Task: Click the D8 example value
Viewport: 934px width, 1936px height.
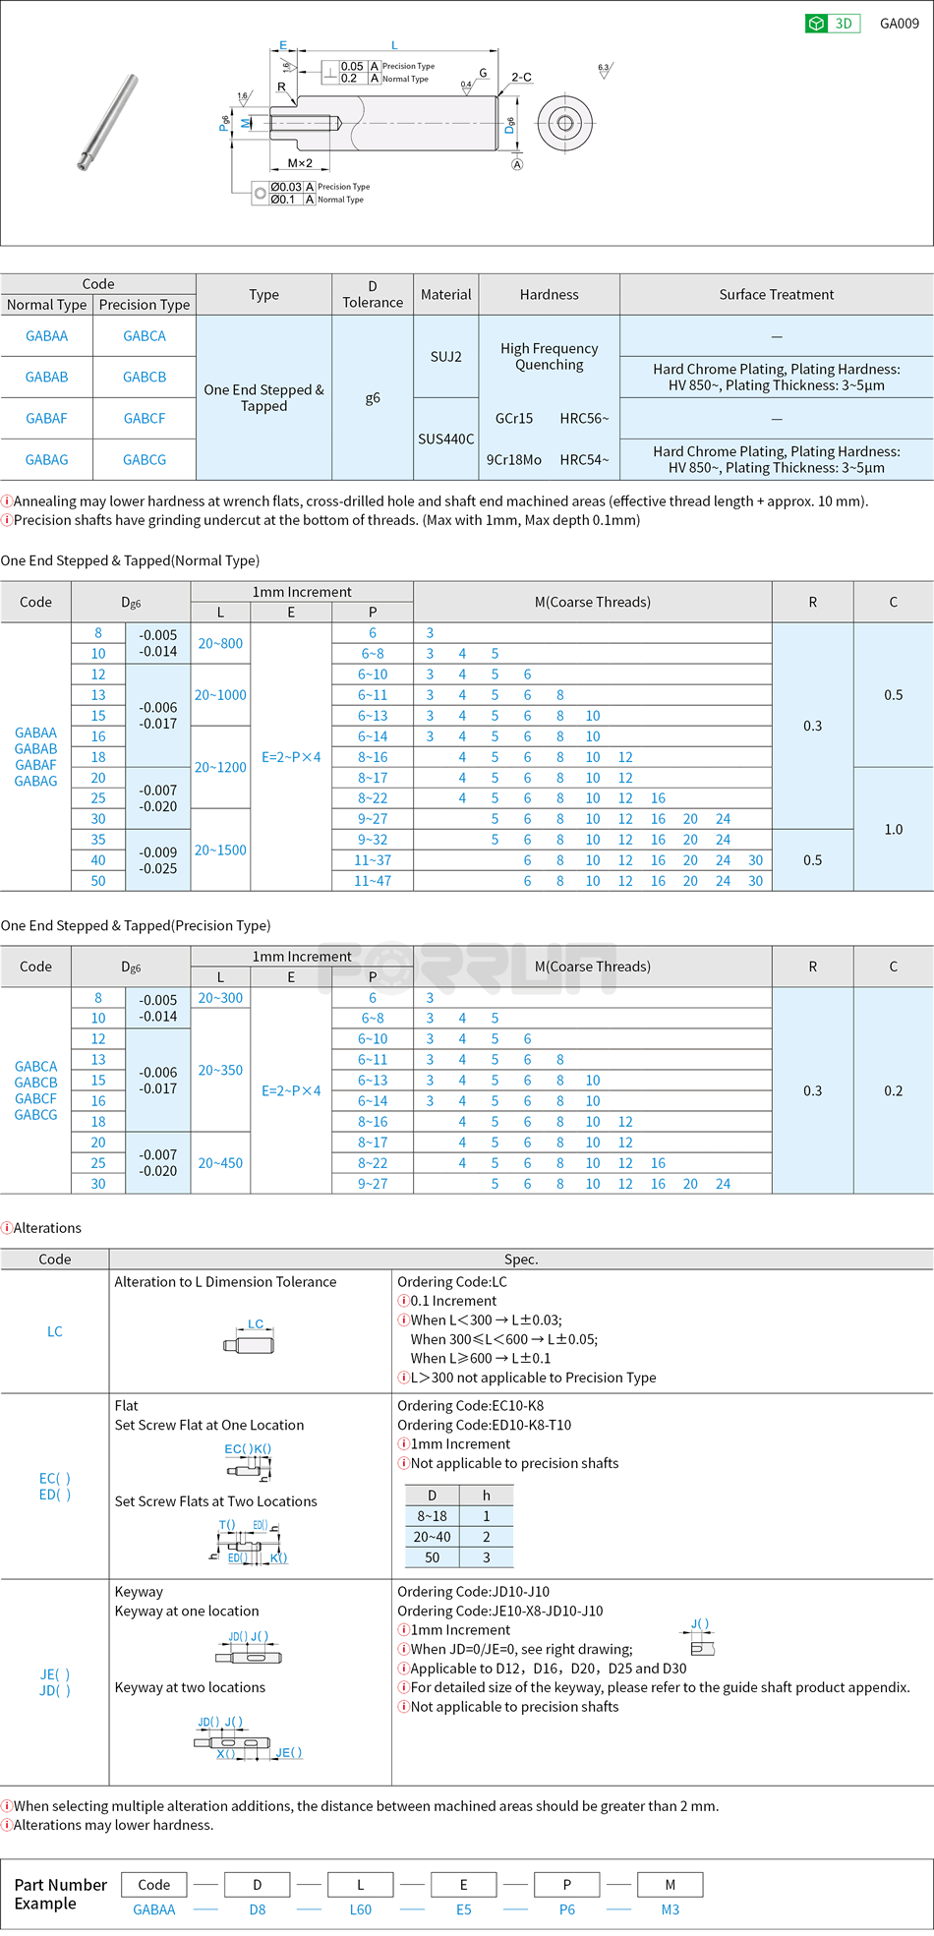Action: tap(258, 1910)
